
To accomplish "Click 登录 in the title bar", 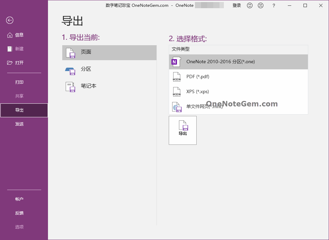I will (x=237, y=5).
